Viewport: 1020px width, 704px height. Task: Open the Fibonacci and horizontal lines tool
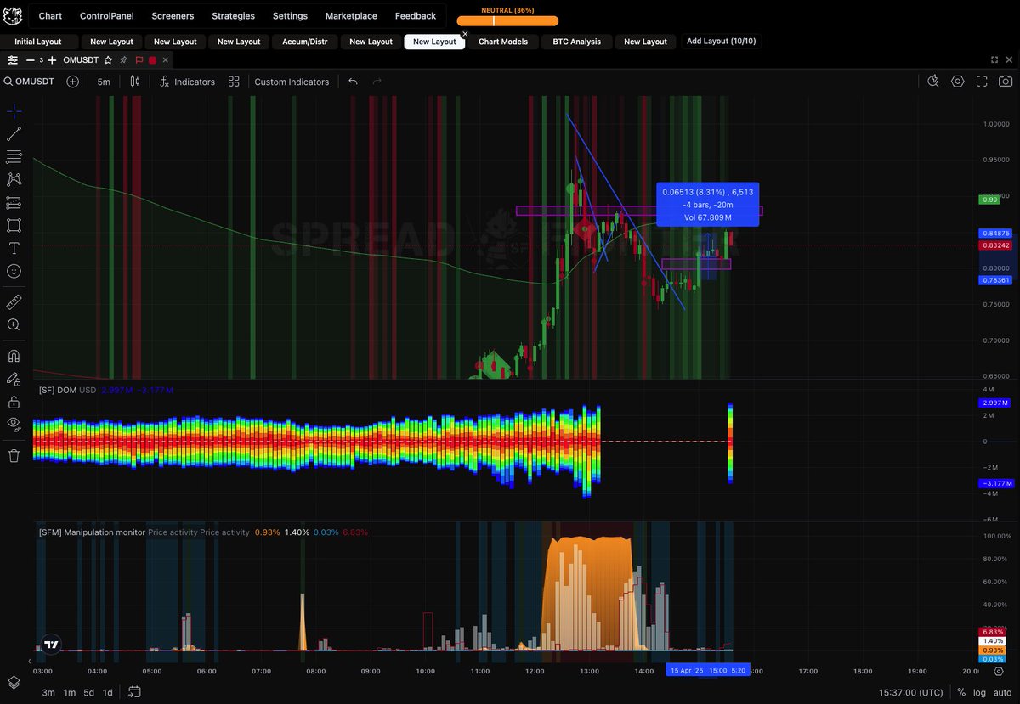click(x=14, y=156)
